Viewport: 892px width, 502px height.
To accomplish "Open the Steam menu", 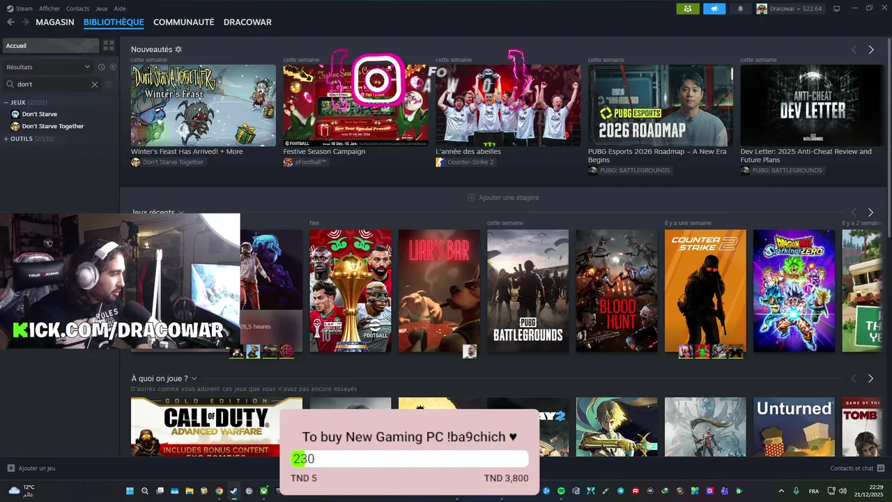I will [x=24, y=8].
